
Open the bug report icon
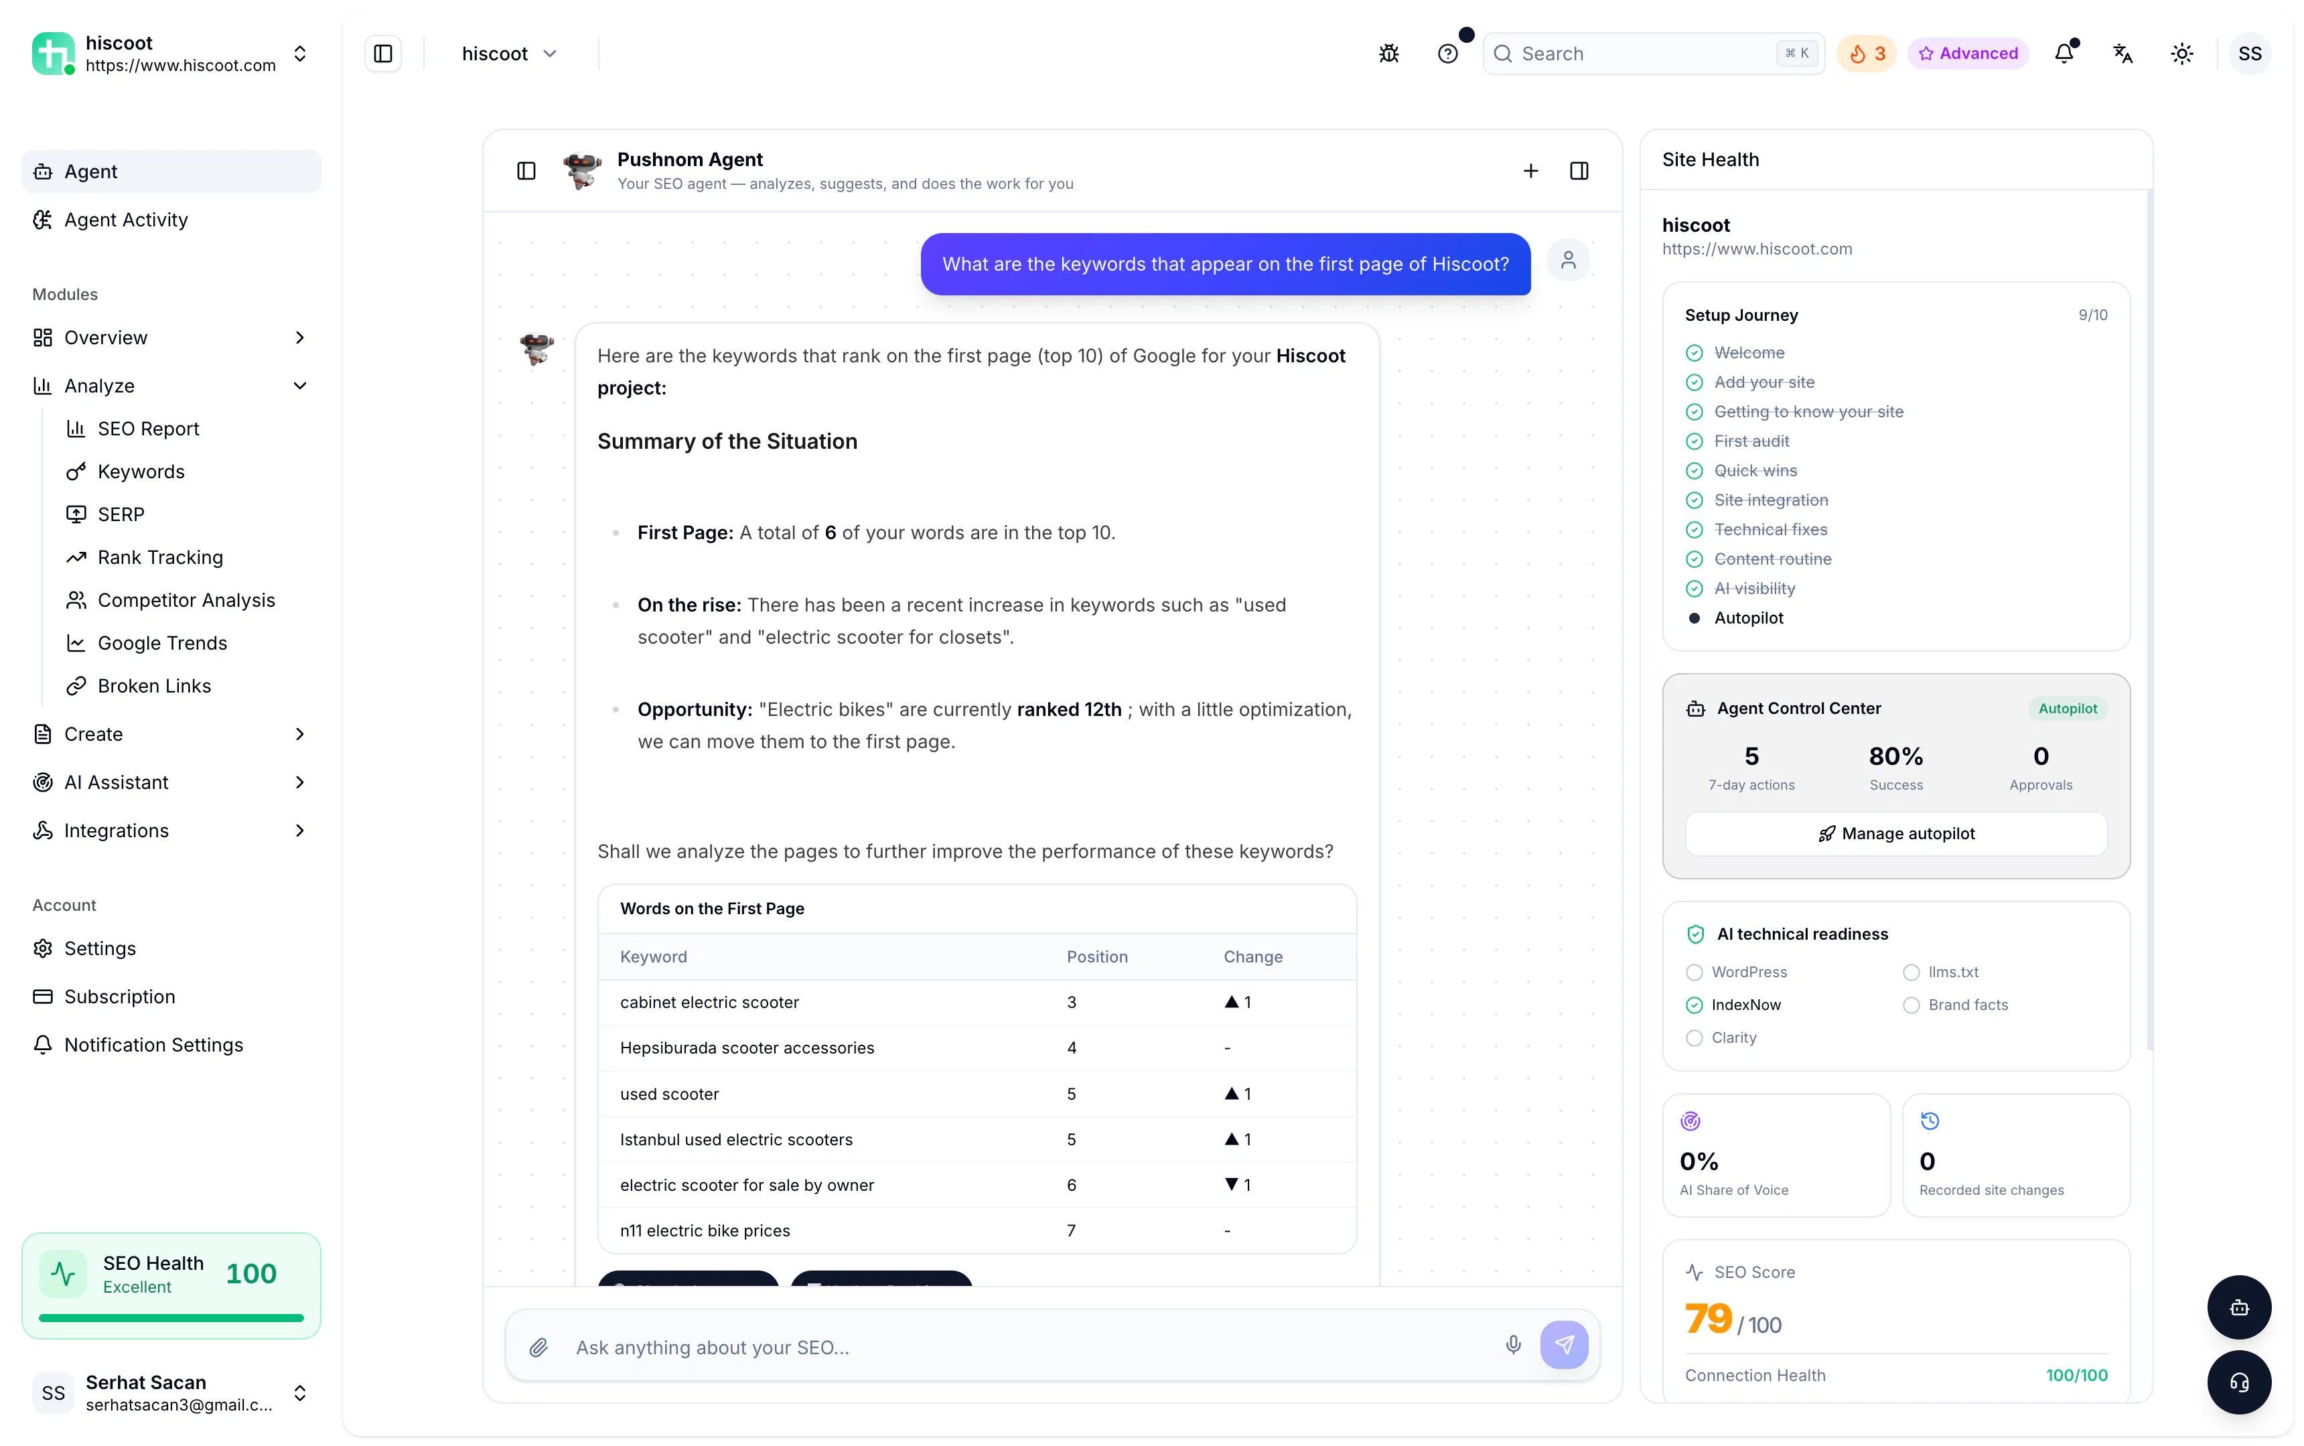pyautogui.click(x=1388, y=54)
